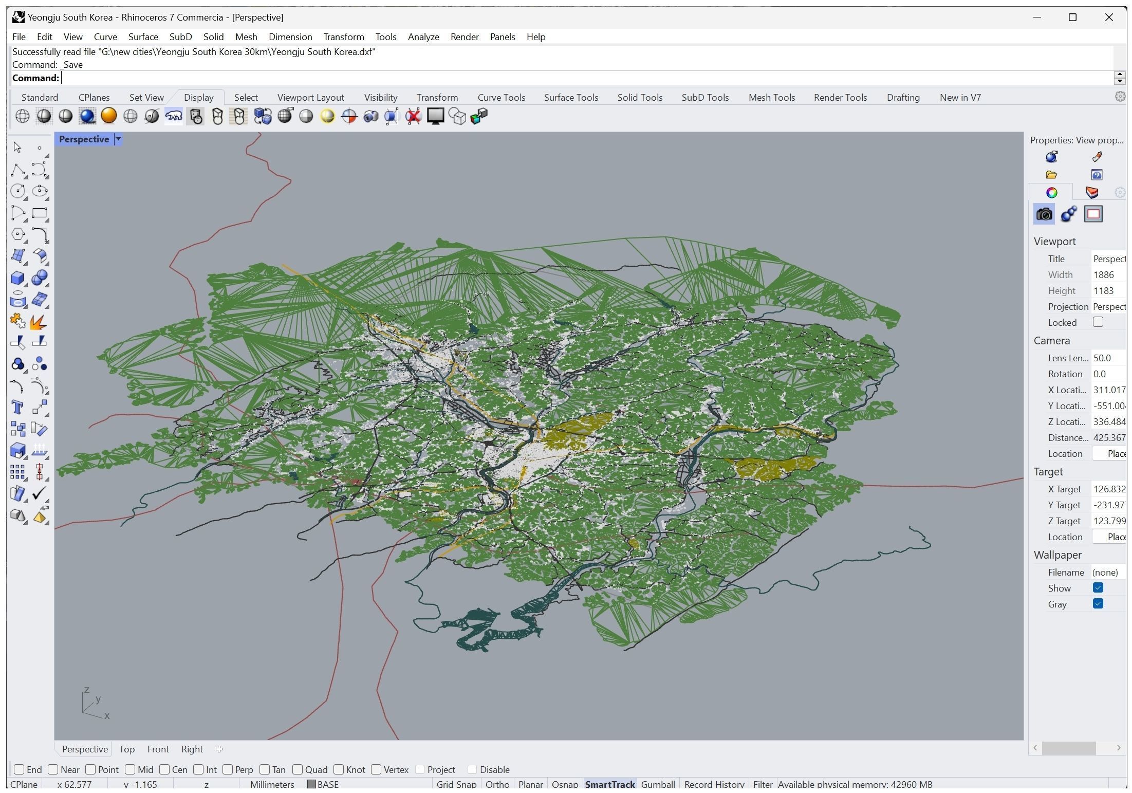
Task: Open toolbar options gear beside New in V7
Action: point(1120,97)
